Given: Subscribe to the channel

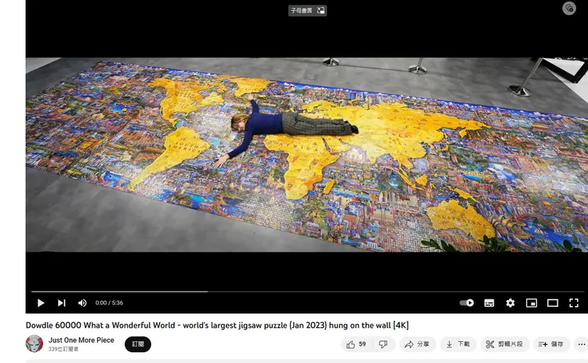Looking at the screenshot, I should (x=138, y=344).
